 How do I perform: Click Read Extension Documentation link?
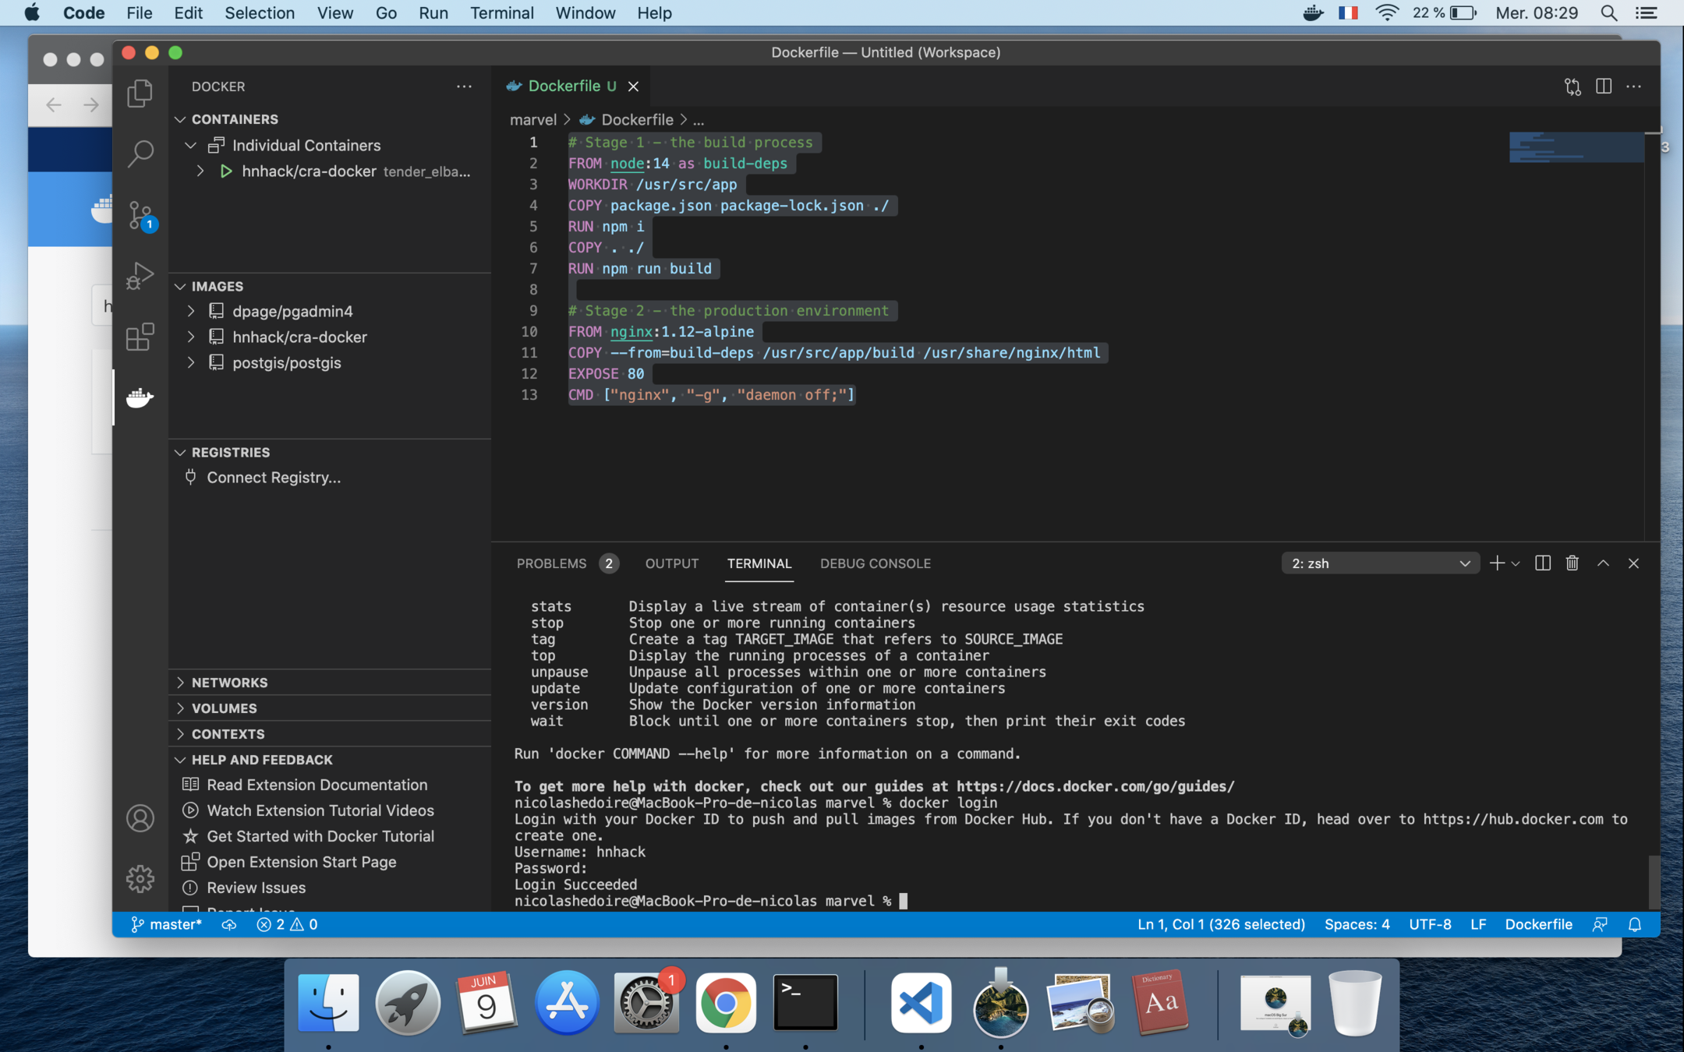[x=317, y=785]
